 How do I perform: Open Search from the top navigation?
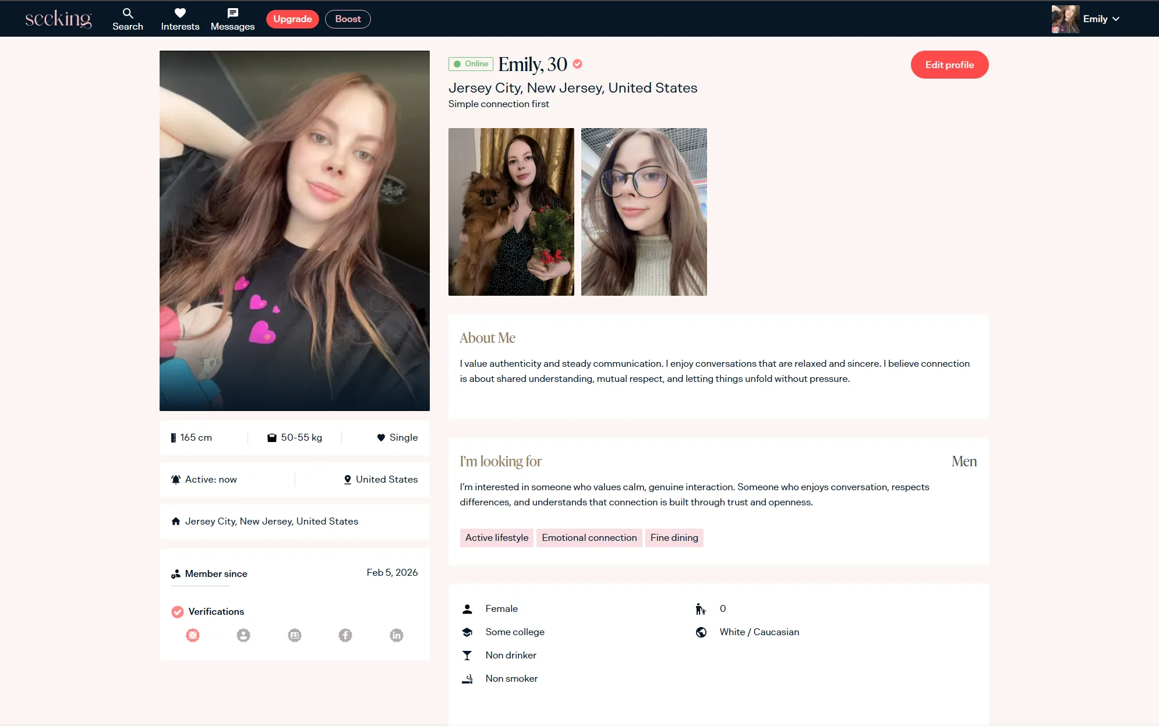[x=128, y=19]
